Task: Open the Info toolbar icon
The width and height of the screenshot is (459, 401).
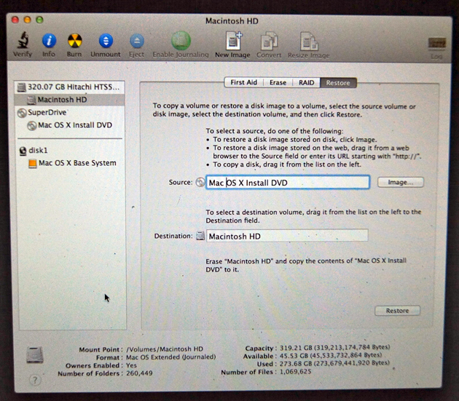Action: 49,40
